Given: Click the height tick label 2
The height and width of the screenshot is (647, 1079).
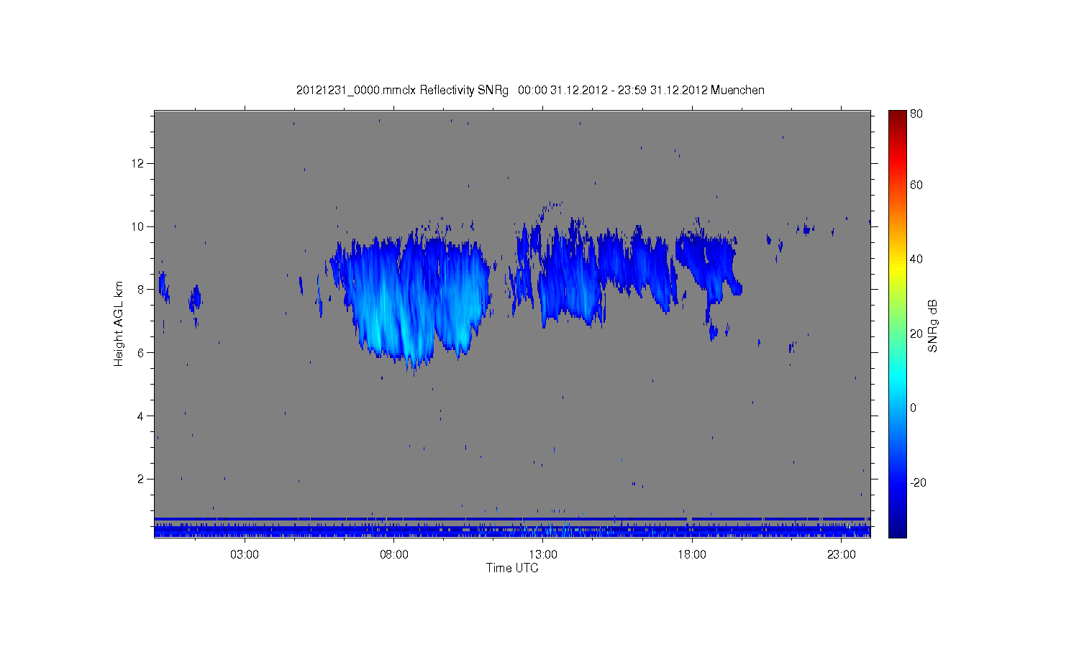Looking at the screenshot, I should pos(141,479).
